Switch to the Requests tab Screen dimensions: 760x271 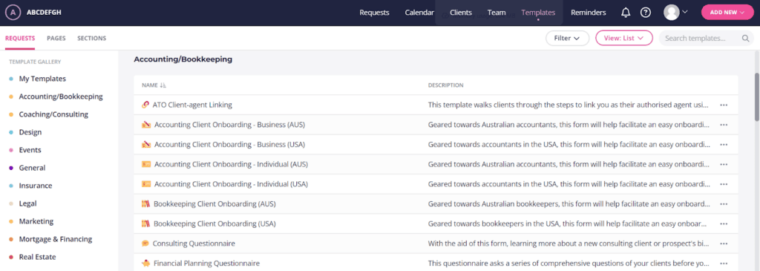[x=20, y=39]
